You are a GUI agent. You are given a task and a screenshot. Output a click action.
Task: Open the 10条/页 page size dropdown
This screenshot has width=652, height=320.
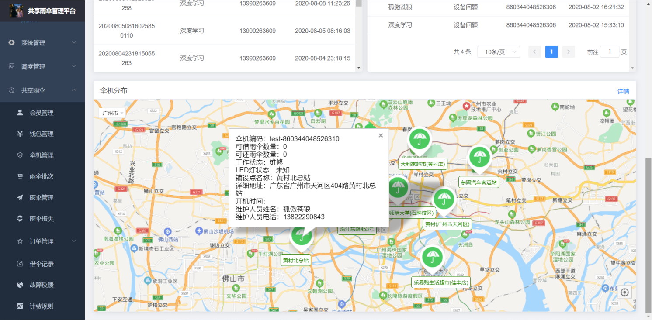click(498, 52)
